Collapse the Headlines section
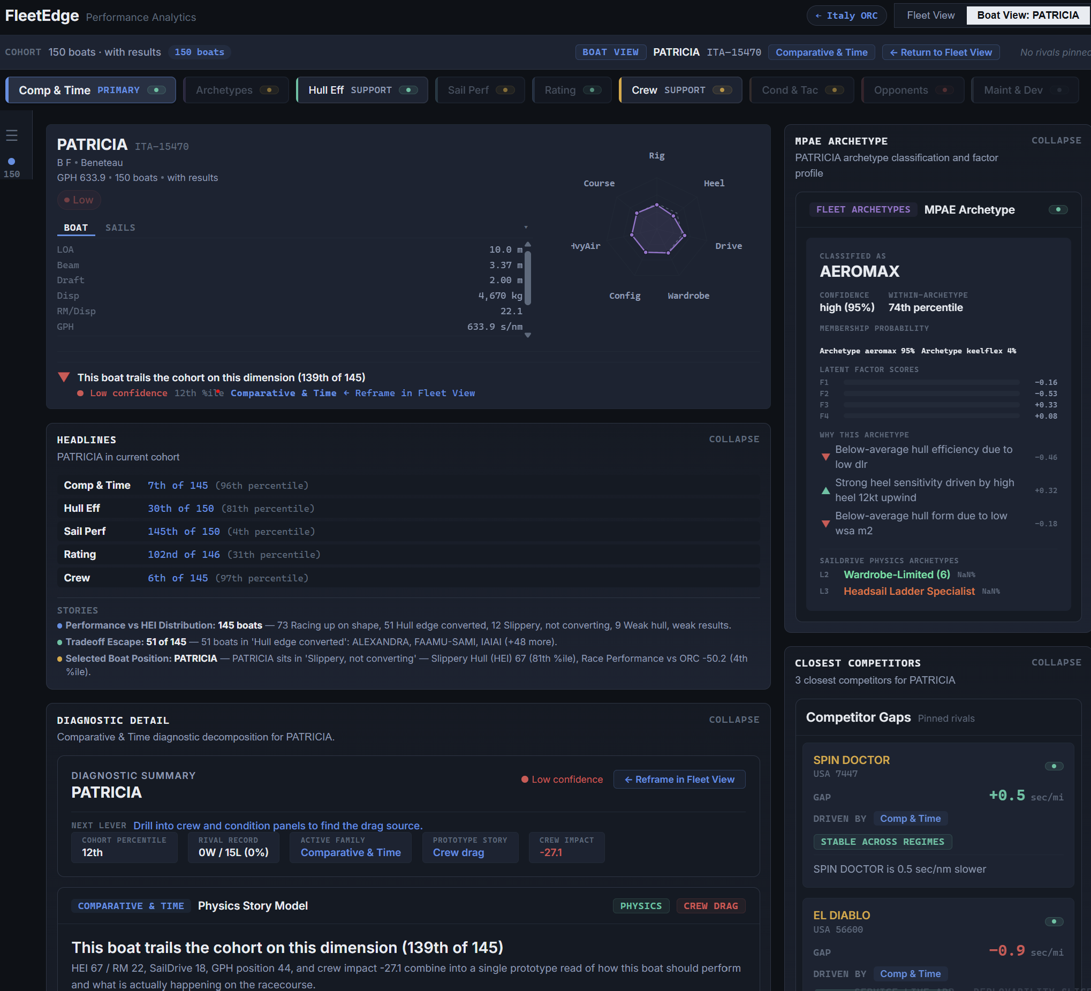The image size is (1091, 991). tap(734, 439)
